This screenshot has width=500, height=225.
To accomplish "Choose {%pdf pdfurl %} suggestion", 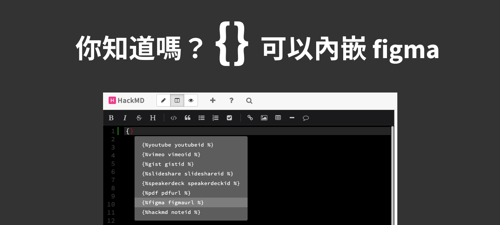I will click(x=191, y=193).
